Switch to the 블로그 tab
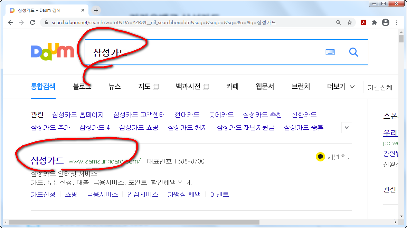This screenshot has height=228, width=407. point(82,86)
